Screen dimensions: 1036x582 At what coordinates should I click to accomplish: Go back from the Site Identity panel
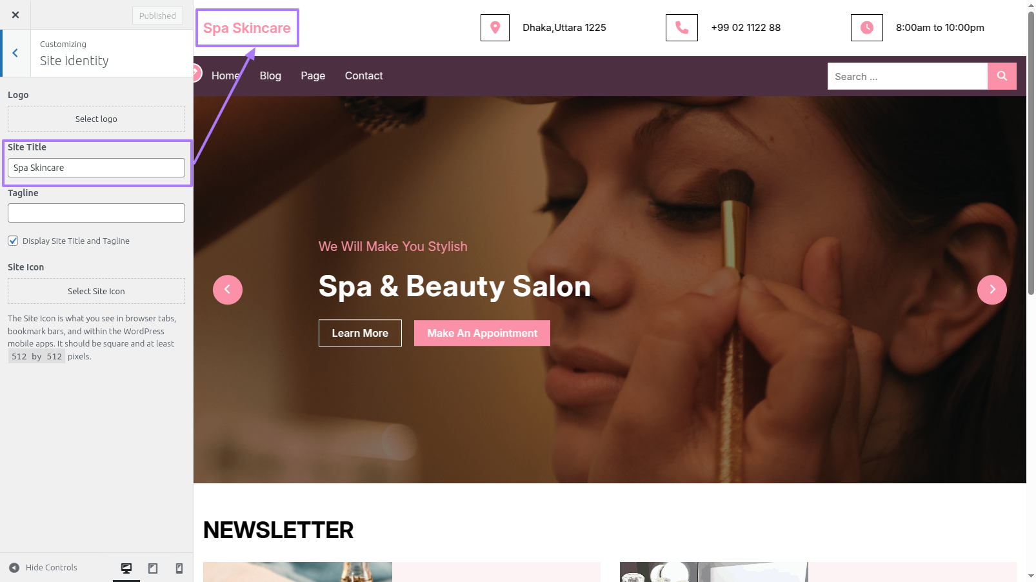15,54
